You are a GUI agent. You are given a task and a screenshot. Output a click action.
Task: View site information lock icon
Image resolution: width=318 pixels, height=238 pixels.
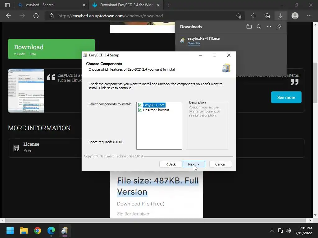(x=52, y=16)
